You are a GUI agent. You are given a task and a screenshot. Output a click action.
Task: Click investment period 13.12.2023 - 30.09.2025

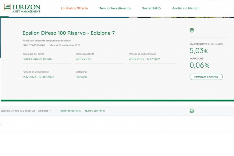pyautogui.click(x=38, y=77)
